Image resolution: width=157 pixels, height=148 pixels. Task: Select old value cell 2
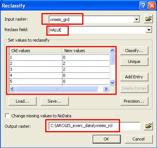pos(36,63)
